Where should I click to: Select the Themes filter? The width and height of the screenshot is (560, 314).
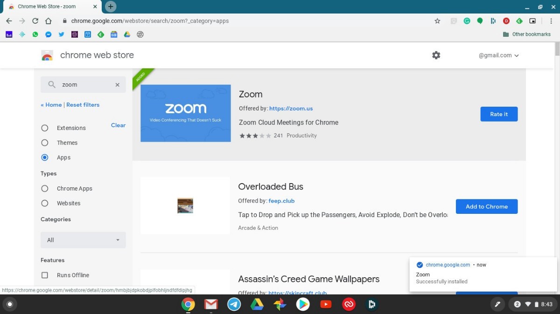[44, 143]
